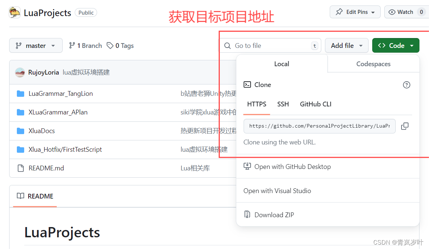Open the README.md file
The height and width of the screenshot is (249, 429).
[x=46, y=168]
